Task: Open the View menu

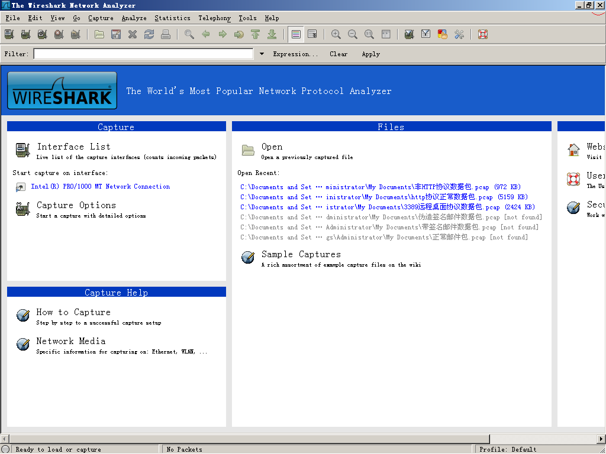Action: [x=57, y=18]
